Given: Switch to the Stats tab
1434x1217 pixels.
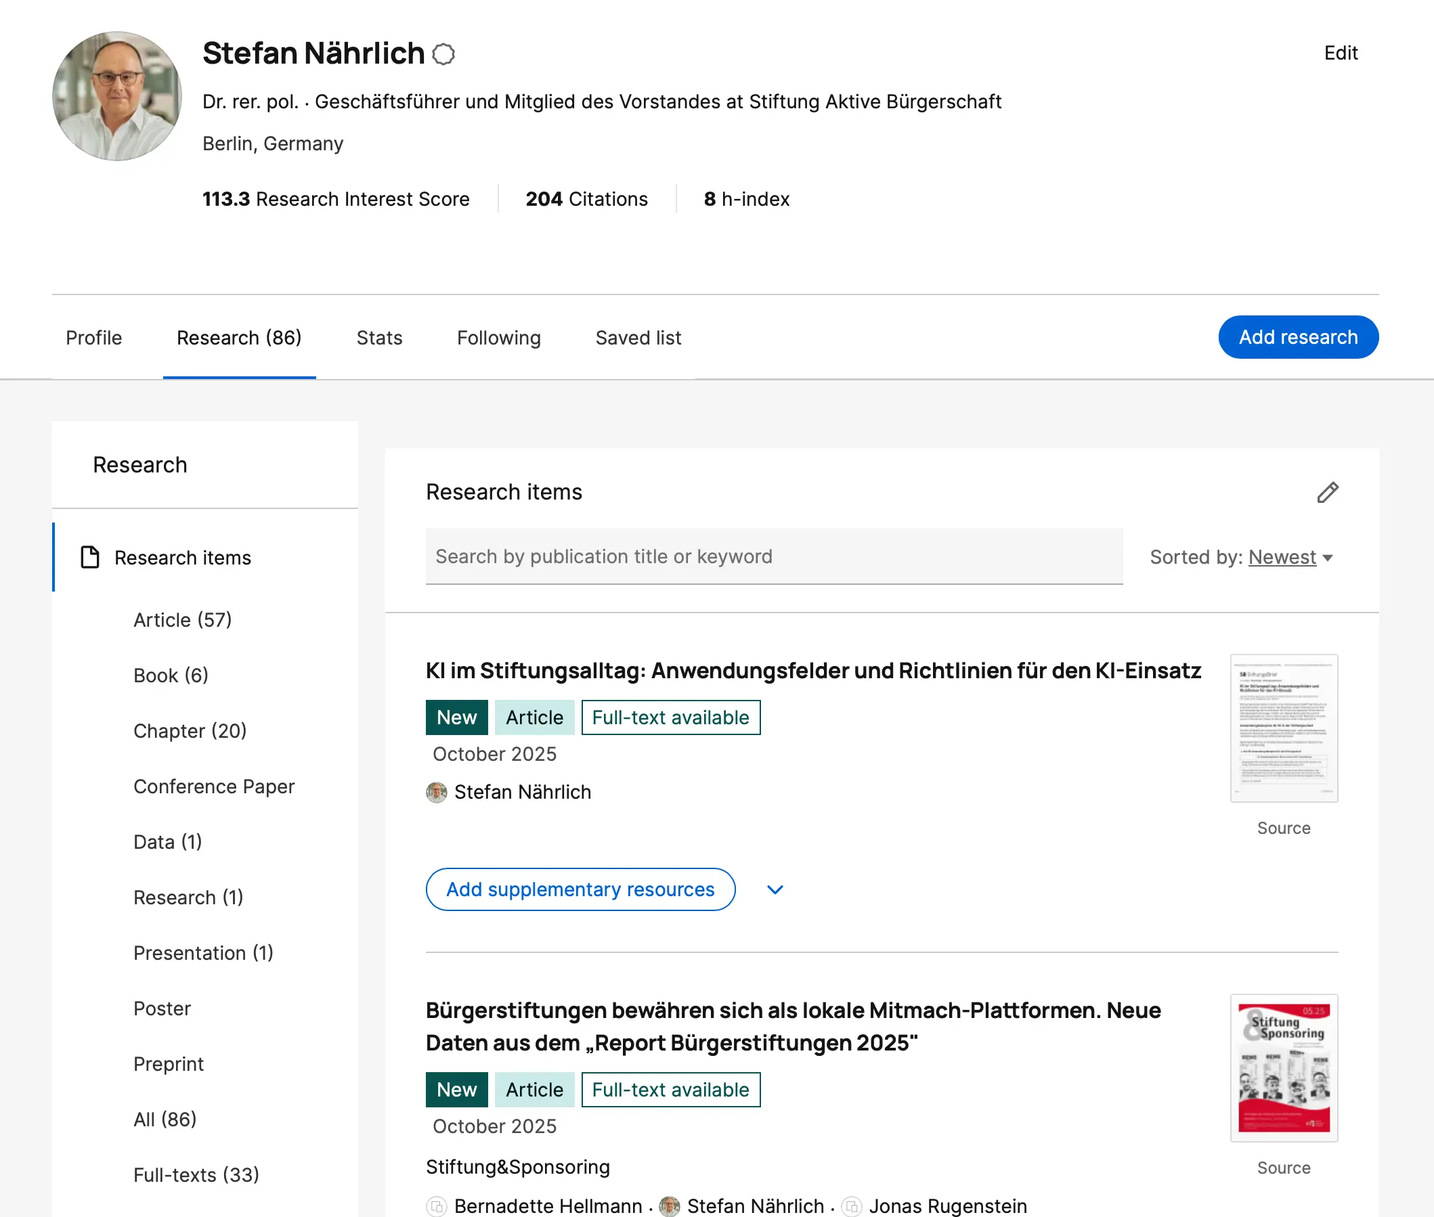Looking at the screenshot, I should [x=379, y=338].
